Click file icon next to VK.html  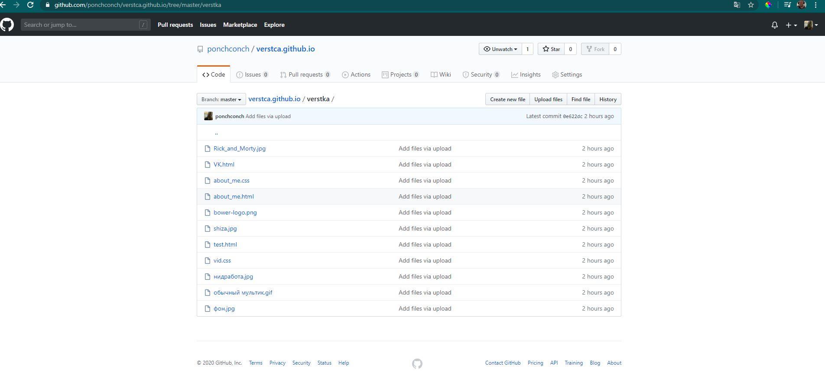(208, 165)
